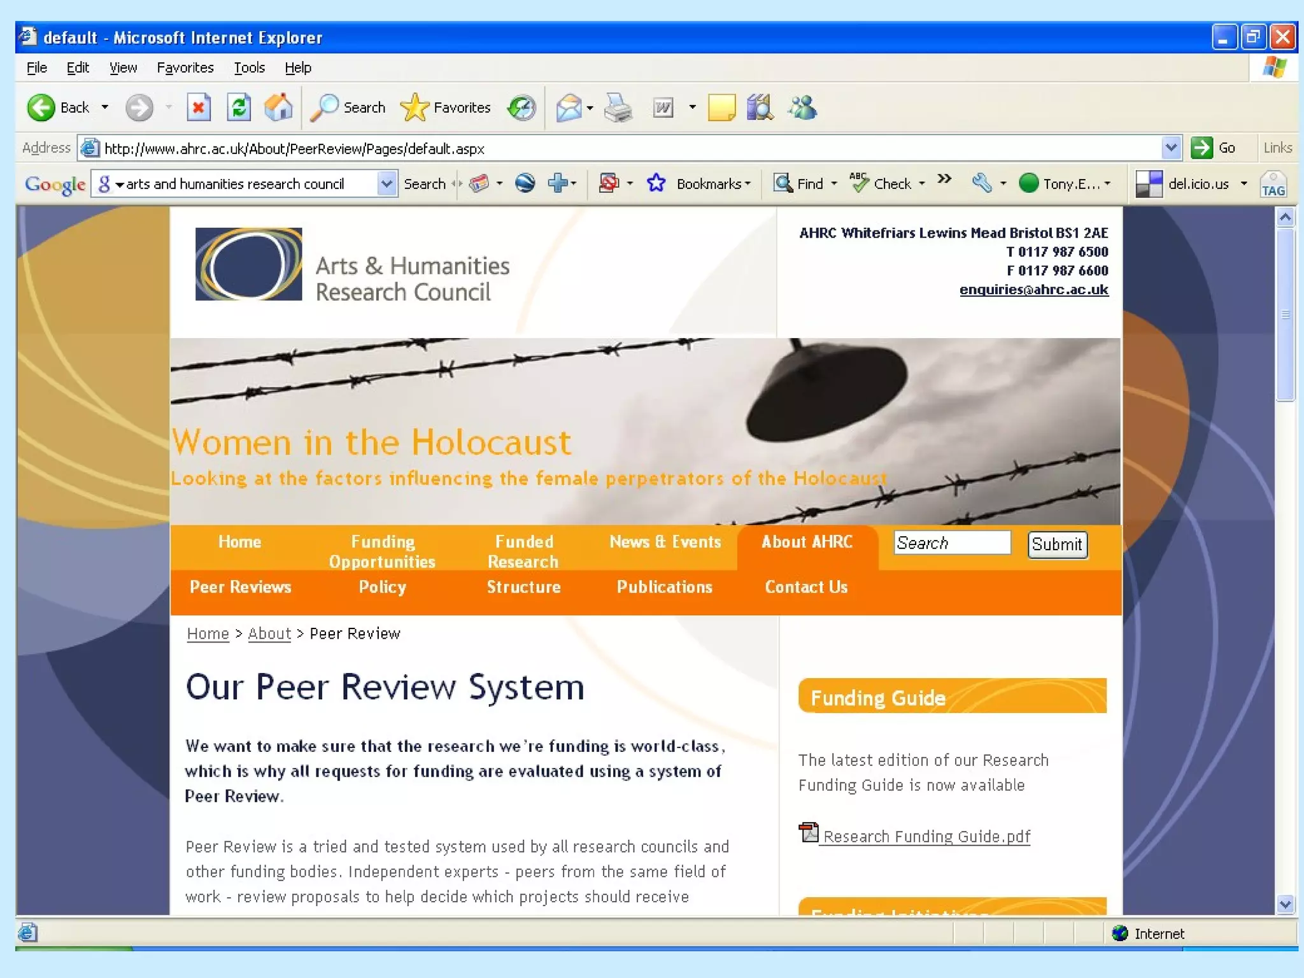Open the Favorites menu
Image resolution: width=1304 pixels, height=978 pixels.
click(x=185, y=67)
